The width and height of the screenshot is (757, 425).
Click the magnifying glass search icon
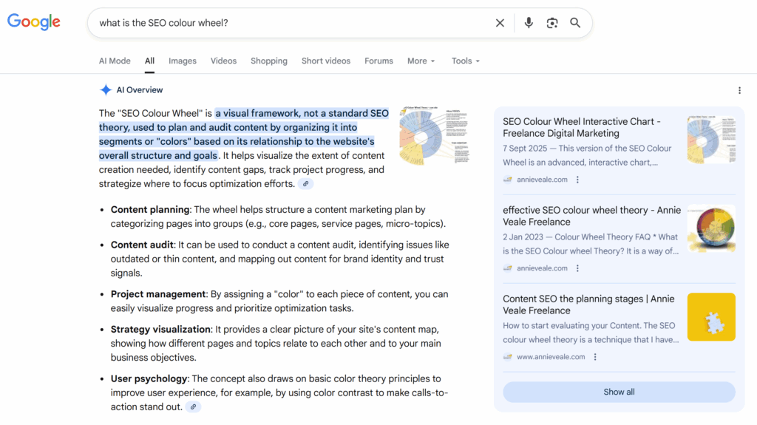pyautogui.click(x=575, y=23)
